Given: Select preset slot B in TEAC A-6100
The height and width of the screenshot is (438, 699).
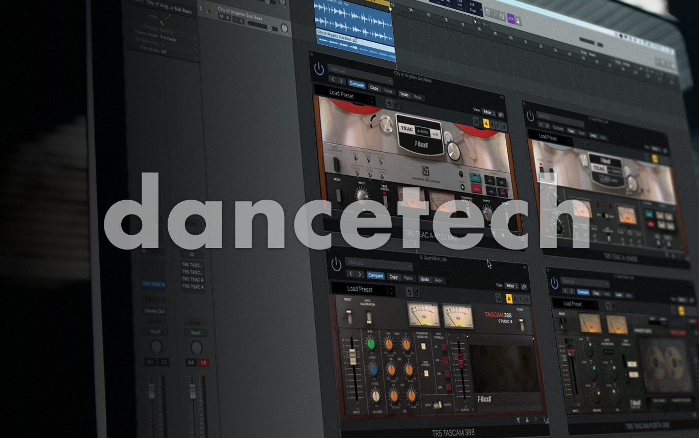Looking at the screenshot, I should click(493, 125).
